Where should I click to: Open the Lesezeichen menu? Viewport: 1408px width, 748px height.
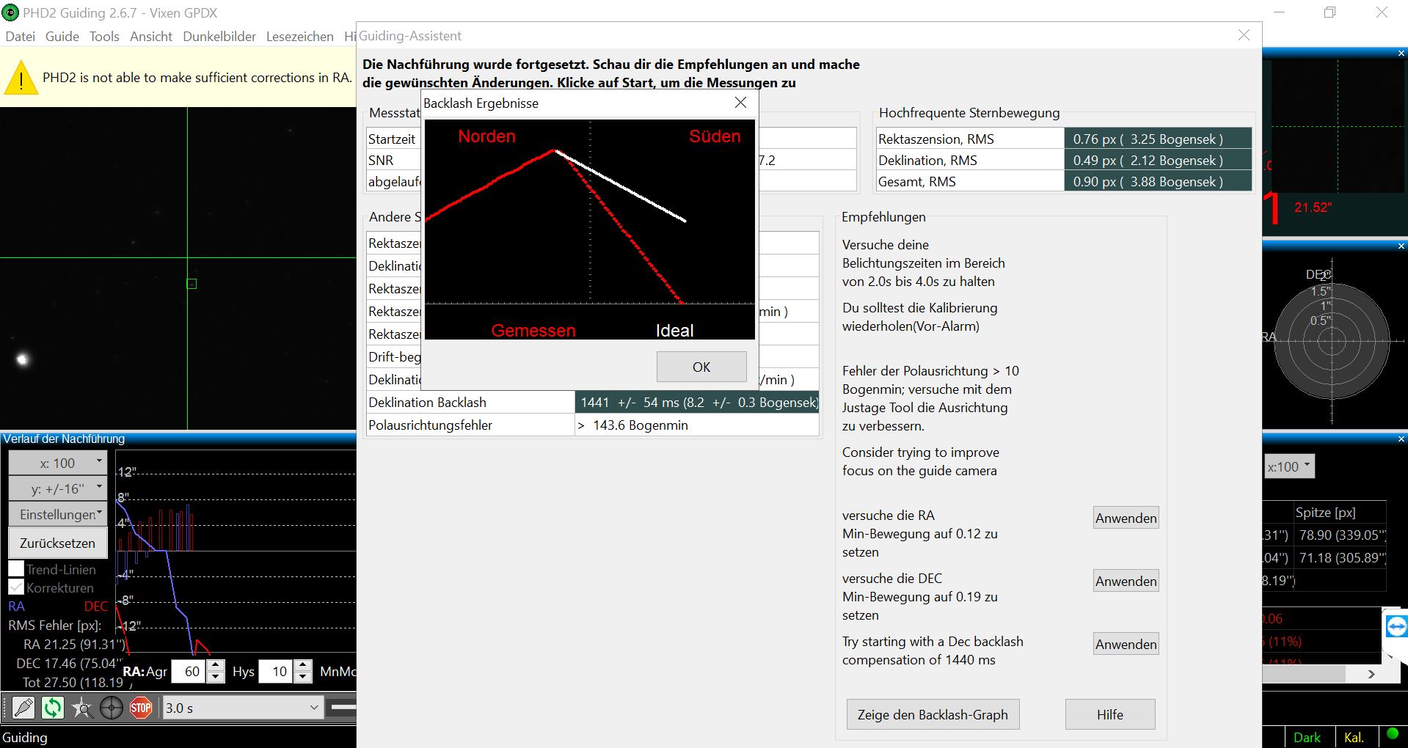pos(299,36)
